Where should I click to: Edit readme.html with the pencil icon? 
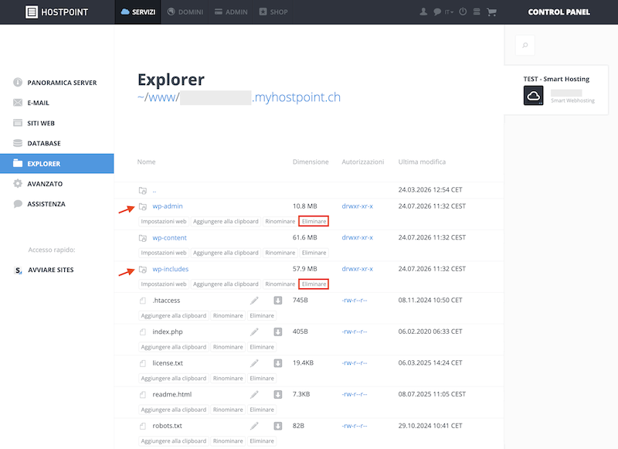[254, 395]
